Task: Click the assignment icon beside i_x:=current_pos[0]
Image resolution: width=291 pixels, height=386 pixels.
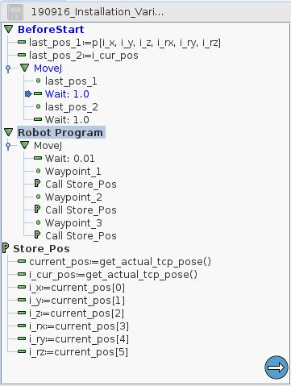Action: (22, 287)
